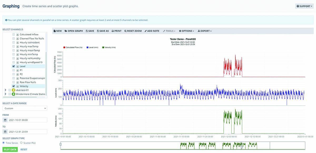The image size is (316, 153).
Task: Click the calendar icon beside the From date
Action: point(5,120)
